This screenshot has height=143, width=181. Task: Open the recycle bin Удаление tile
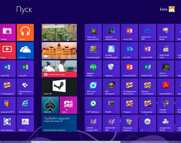[x=111, y=69]
